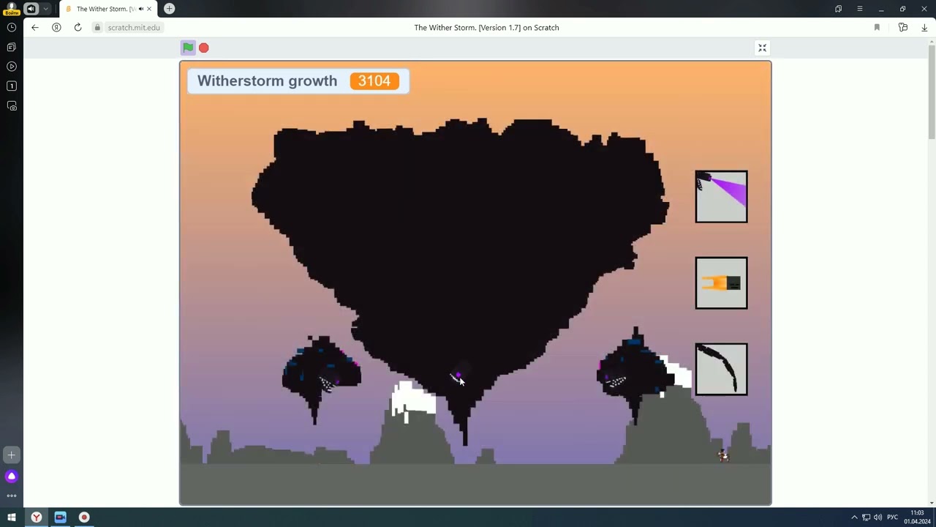Image resolution: width=936 pixels, height=527 pixels.
Task: Click the Войти profile sign-in icon
Action: pos(11,9)
